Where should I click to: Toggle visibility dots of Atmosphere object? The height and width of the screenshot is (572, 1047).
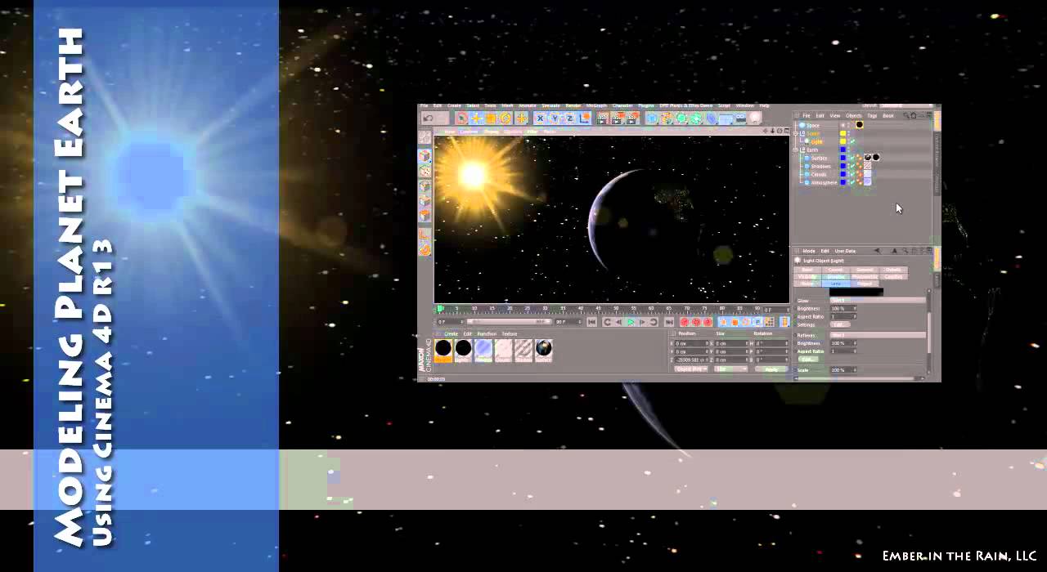click(848, 182)
